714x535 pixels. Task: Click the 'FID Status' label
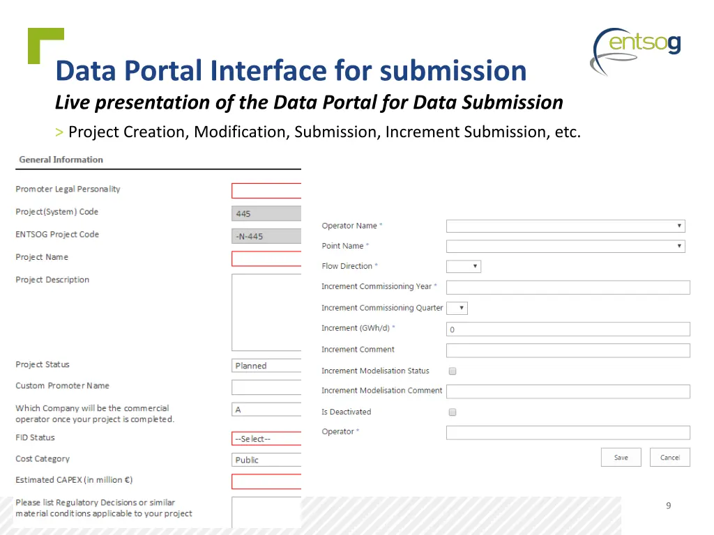[x=35, y=437]
